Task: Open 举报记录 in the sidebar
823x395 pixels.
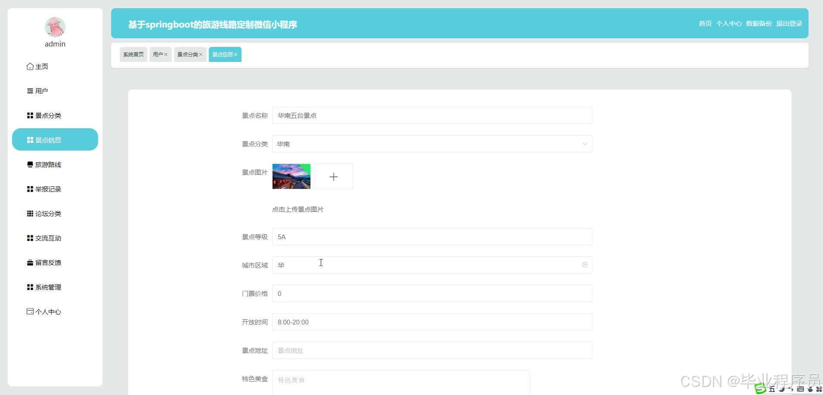Action: [x=55, y=189]
